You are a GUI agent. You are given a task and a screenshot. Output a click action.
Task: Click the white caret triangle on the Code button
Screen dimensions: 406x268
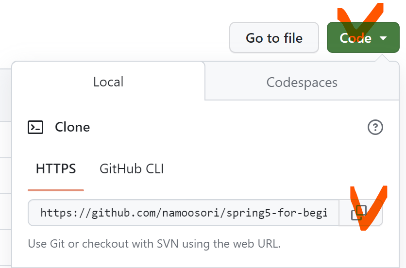[383, 38]
